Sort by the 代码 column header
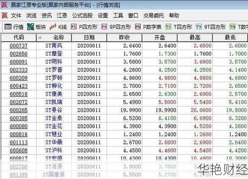Screen dimensions: 248x179 [x=18, y=38]
